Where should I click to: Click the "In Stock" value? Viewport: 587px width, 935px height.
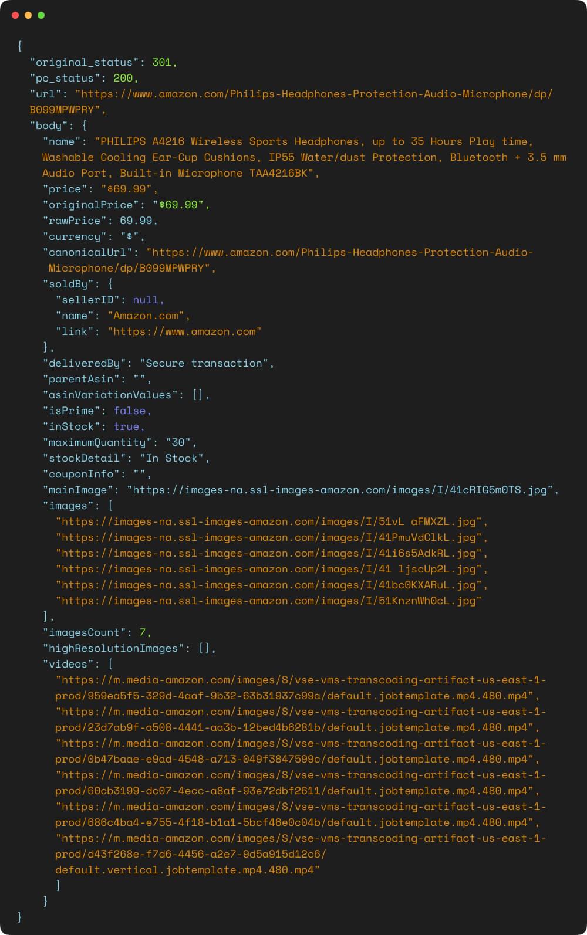(x=171, y=458)
